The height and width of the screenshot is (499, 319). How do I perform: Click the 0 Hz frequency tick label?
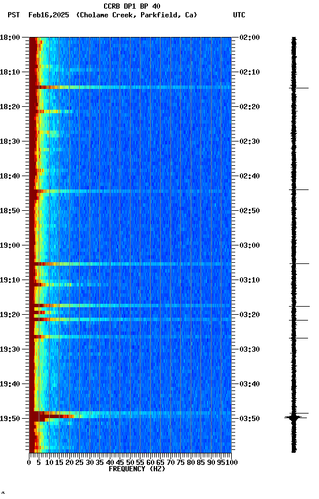[29, 463]
